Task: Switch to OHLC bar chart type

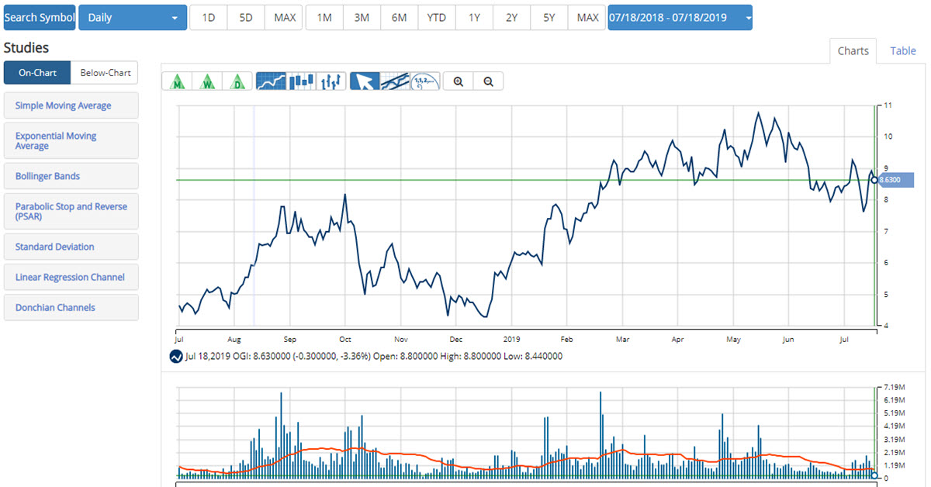Action: tap(331, 81)
